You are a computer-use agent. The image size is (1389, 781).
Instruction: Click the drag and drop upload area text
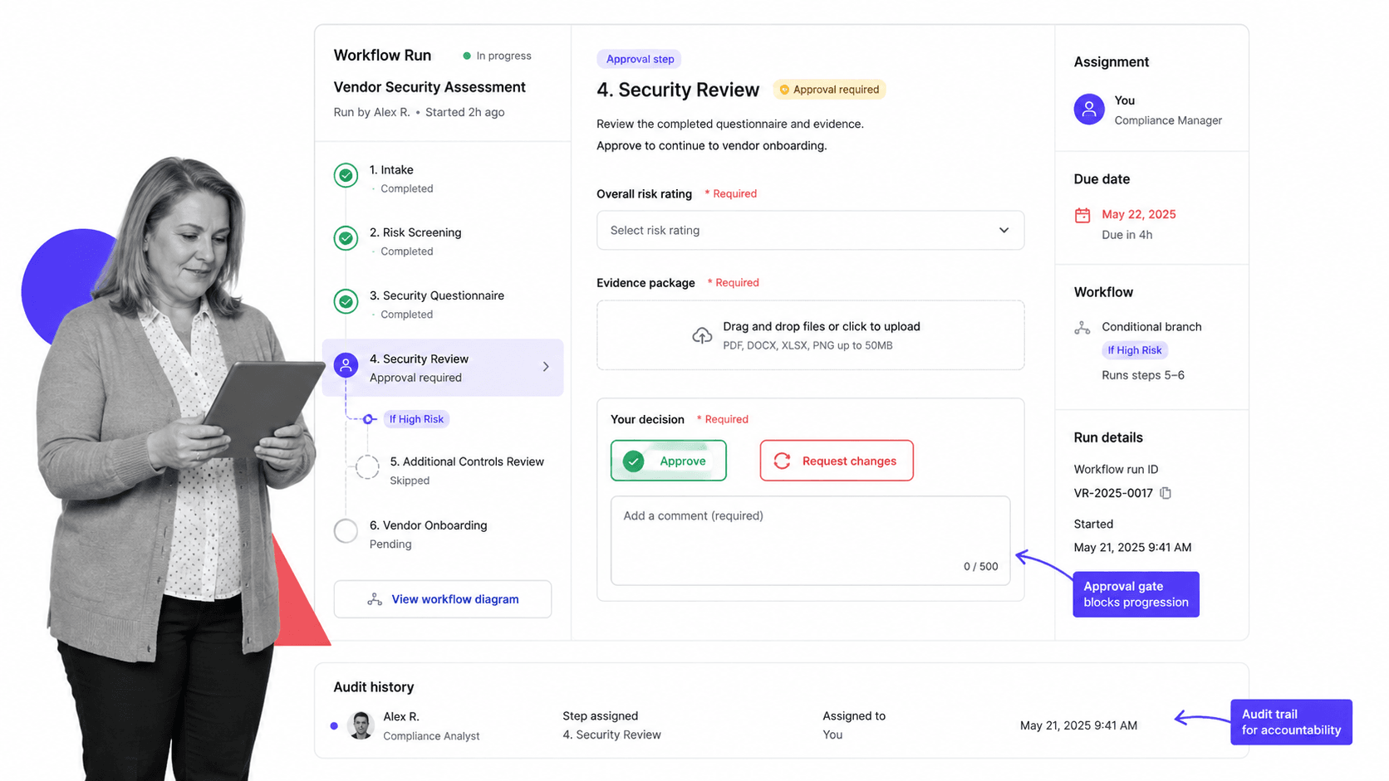click(821, 326)
